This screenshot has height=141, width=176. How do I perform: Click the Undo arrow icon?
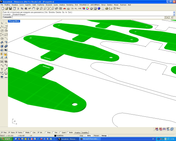(30, 8)
